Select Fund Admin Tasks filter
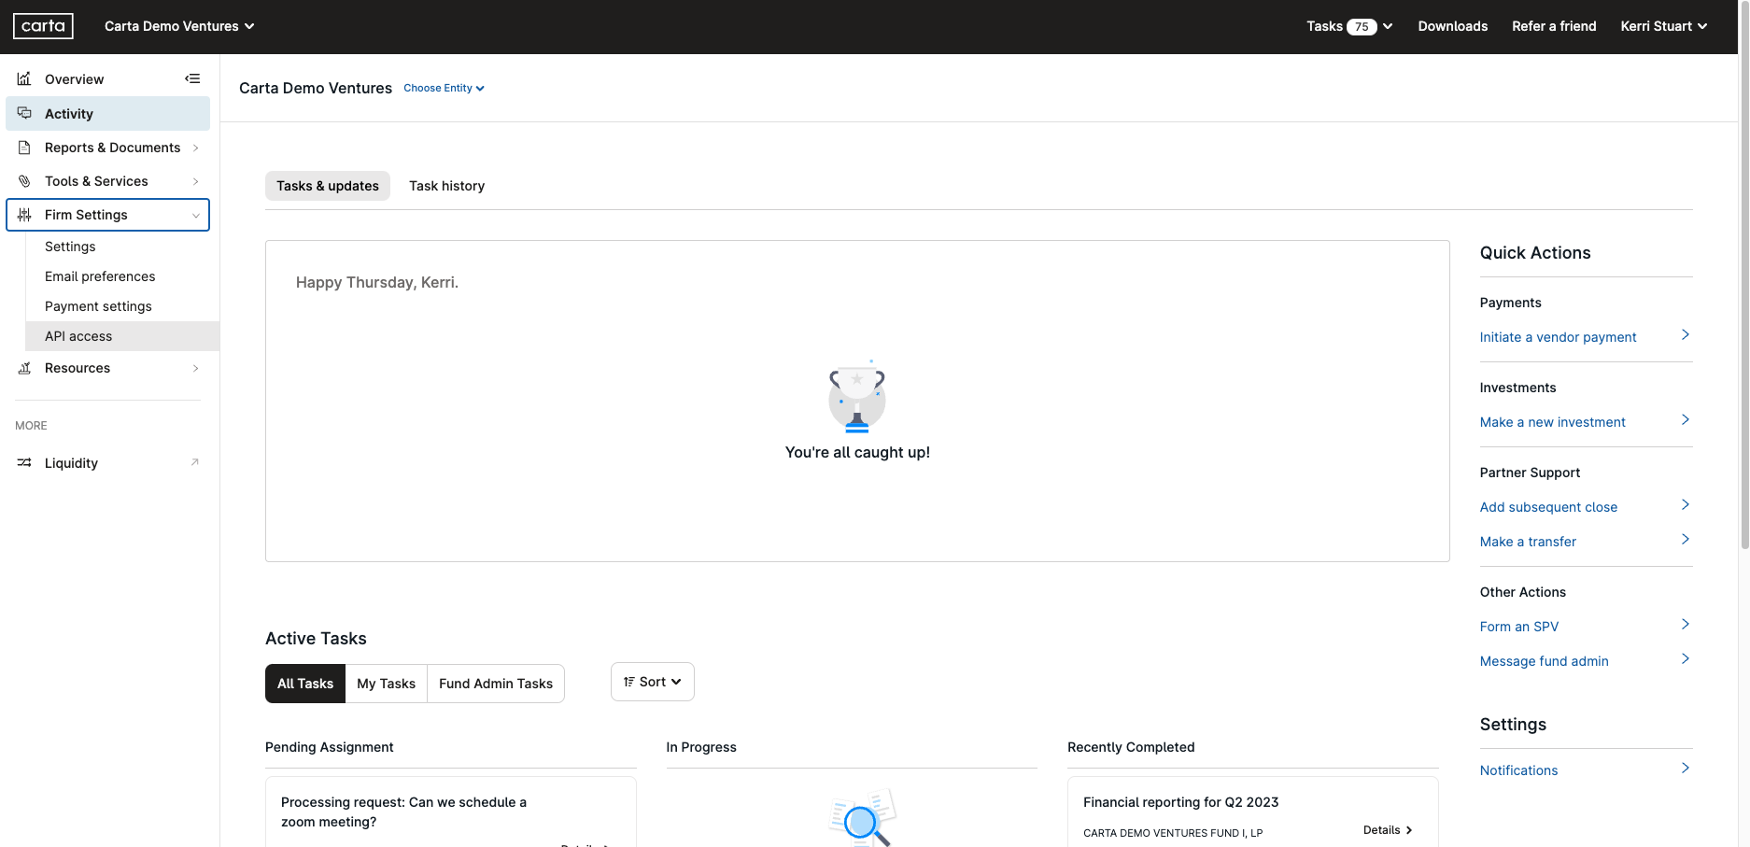Image resolution: width=1750 pixels, height=847 pixels. coord(496,684)
